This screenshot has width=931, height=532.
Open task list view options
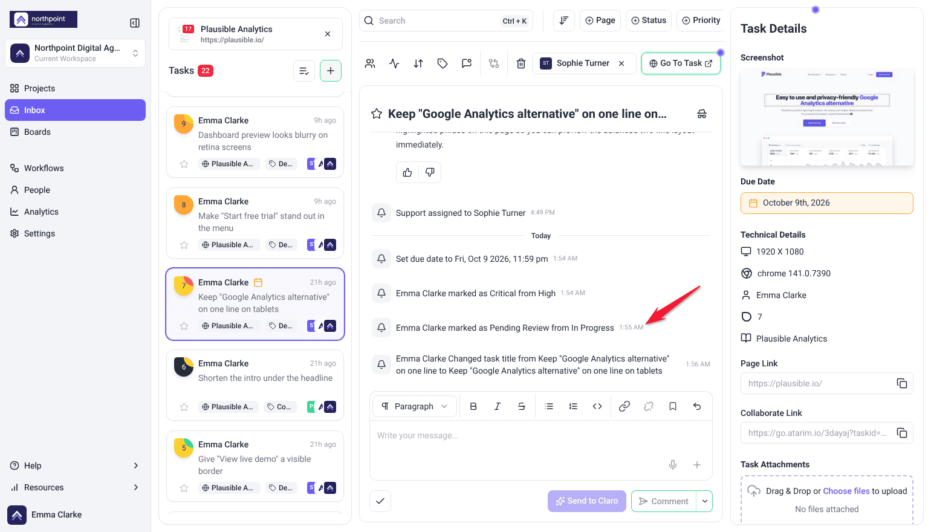tap(304, 71)
